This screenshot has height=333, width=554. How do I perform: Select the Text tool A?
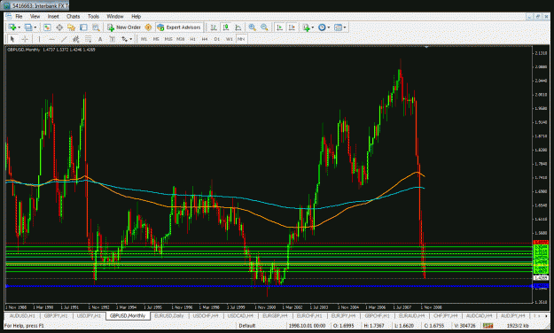(100, 39)
